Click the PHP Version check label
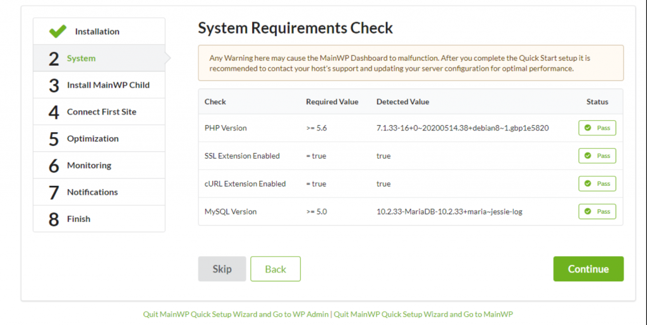The width and height of the screenshot is (647, 325). pyautogui.click(x=226, y=128)
